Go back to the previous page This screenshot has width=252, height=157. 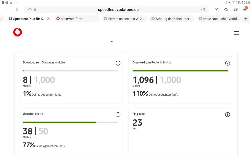[7, 10]
